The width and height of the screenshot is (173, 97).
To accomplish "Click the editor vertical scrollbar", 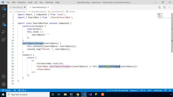I will [x=172, y=33].
